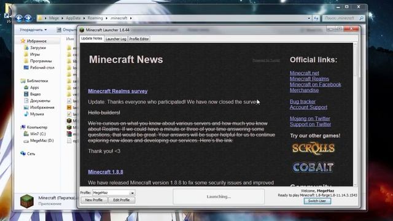Select the AppData breadcrumb in Explorer

coord(73,18)
